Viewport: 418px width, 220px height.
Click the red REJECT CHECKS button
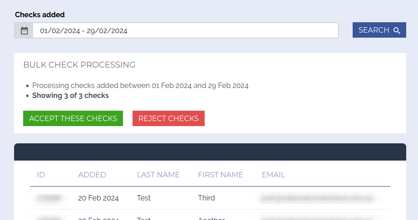pos(168,118)
